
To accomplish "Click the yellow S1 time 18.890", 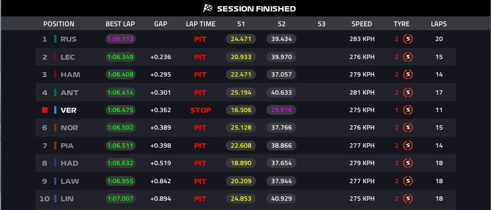I will 241,163.
